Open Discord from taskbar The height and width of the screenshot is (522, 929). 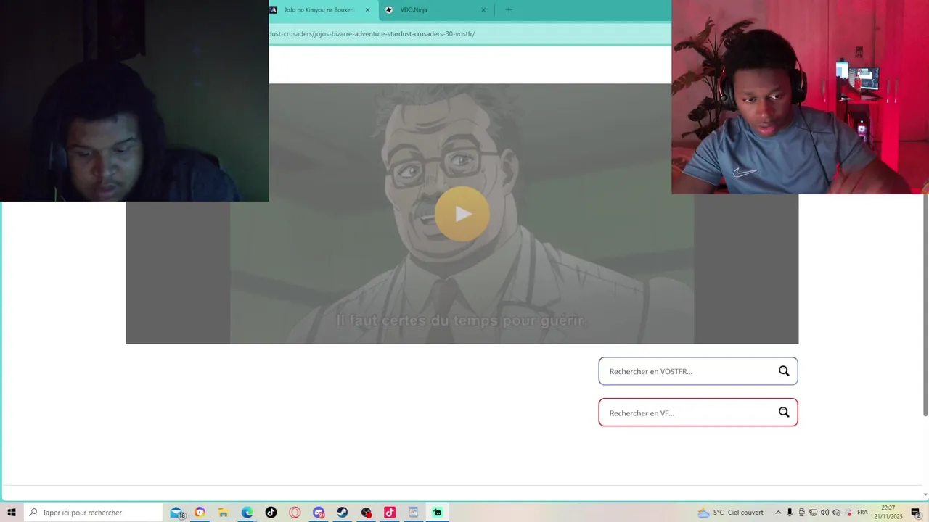[319, 513]
